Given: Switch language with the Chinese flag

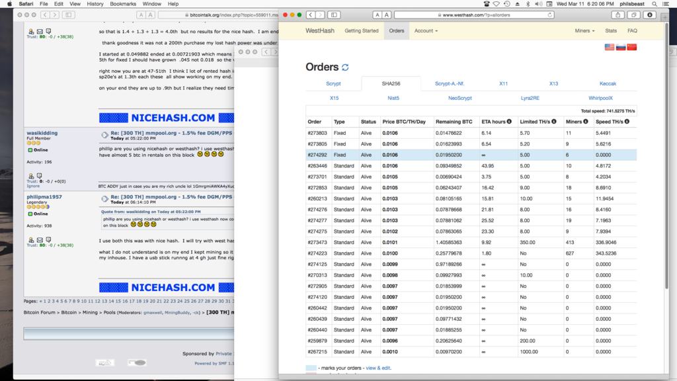Looking at the screenshot, I should pos(631,47).
